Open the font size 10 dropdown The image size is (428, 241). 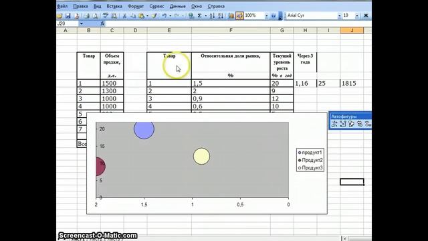356,16
